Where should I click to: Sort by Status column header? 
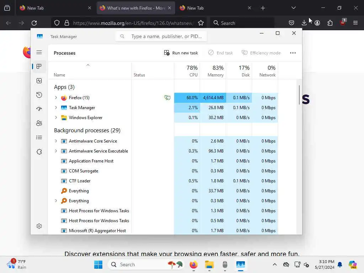click(x=152, y=71)
